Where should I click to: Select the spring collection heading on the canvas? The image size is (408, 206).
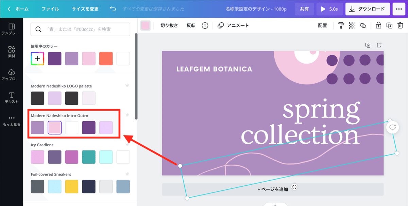300,123
